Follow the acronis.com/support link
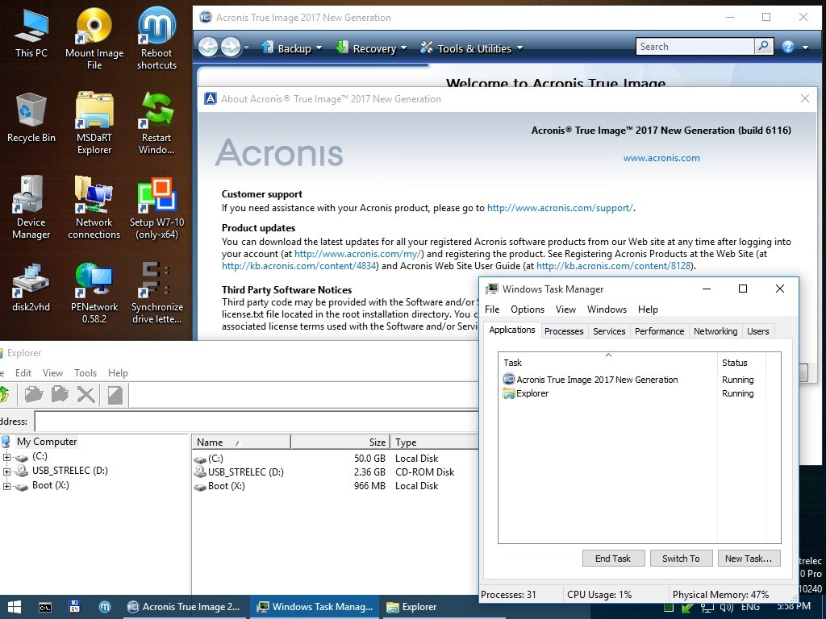Viewport: 826px width, 619px height. tap(560, 208)
